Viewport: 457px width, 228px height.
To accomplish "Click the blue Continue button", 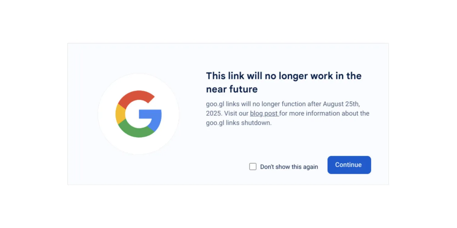I will tap(349, 165).
